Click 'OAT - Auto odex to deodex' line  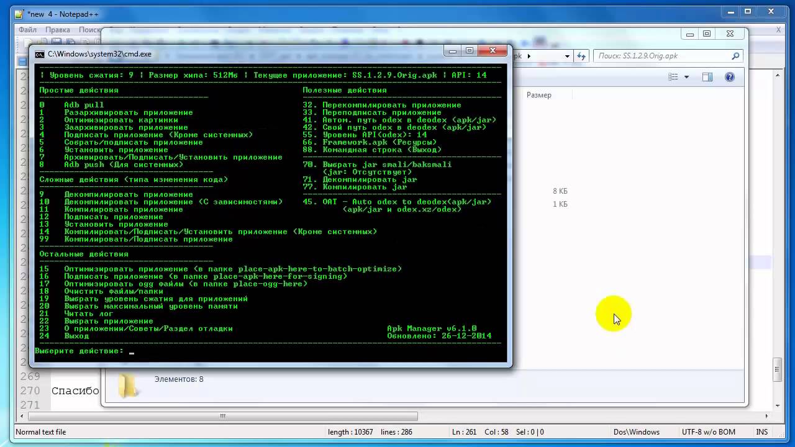(x=407, y=202)
